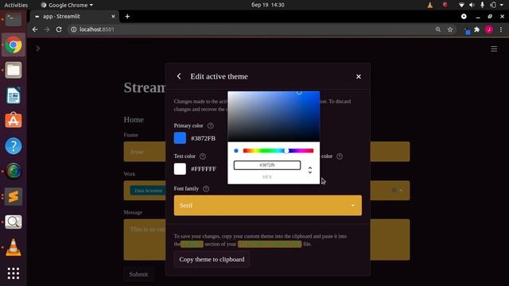Click Copy theme to clipboard button
The height and width of the screenshot is (286, 509).
(212, 260)
